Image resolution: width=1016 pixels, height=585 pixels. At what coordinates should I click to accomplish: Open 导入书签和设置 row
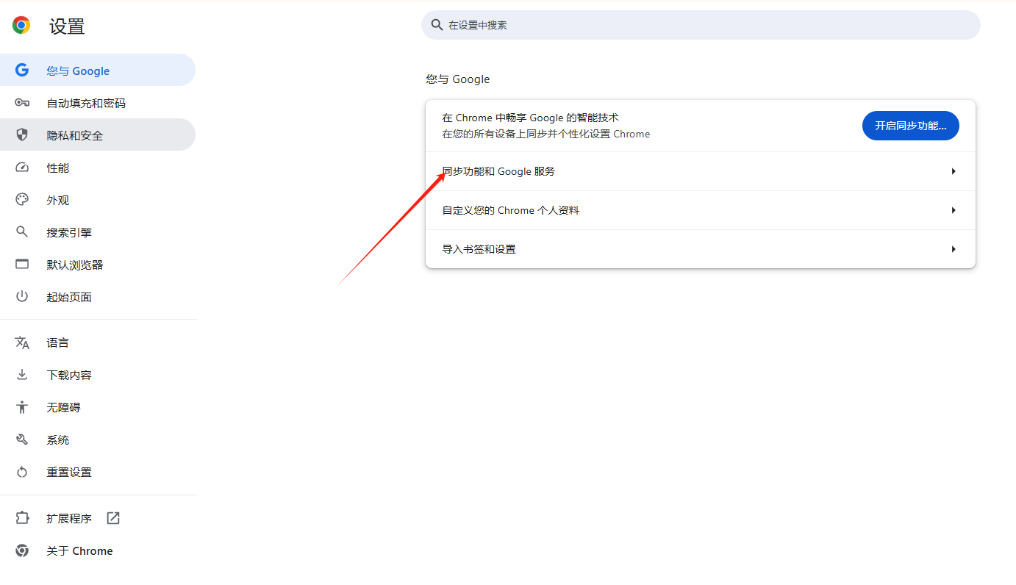[701, 249]
